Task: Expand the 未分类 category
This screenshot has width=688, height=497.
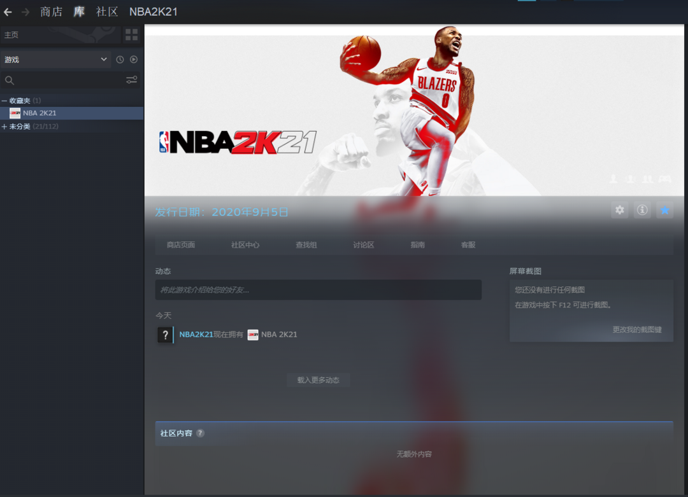Action: (x=4, y=127)
